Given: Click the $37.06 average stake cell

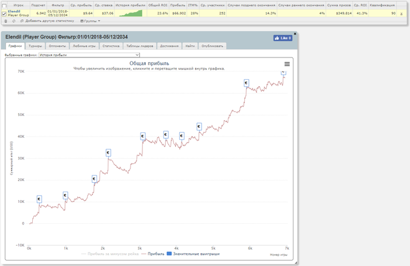Looking at the screenshot, I should point(104,13).
